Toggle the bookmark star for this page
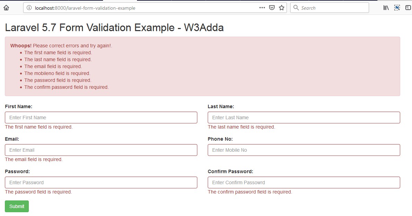412x216 pixels. 281,7
